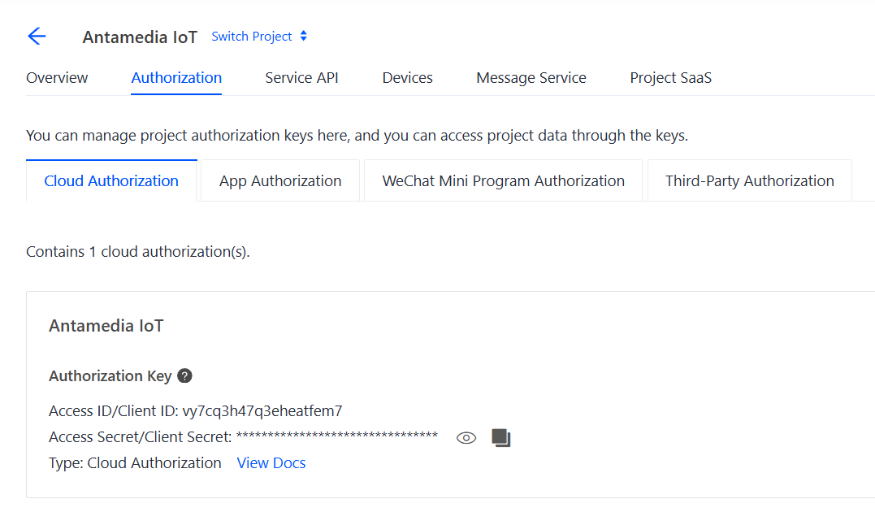Go to the Devices tab
Viewport: 875px width, 512px height.
point(407,78)
